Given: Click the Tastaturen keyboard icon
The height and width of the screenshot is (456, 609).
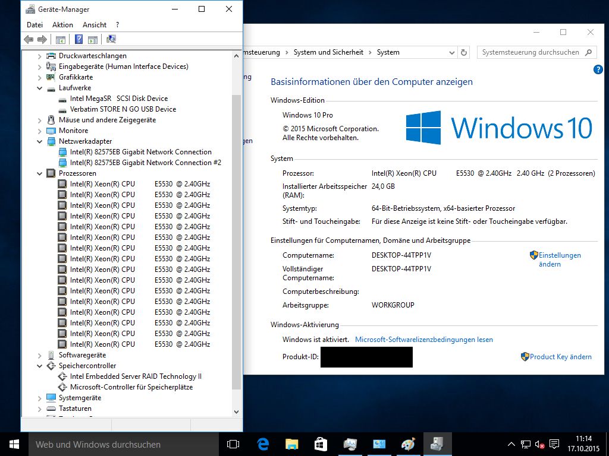Looking at the screenshot, I should pyautogui.click(x=51, y=408).
